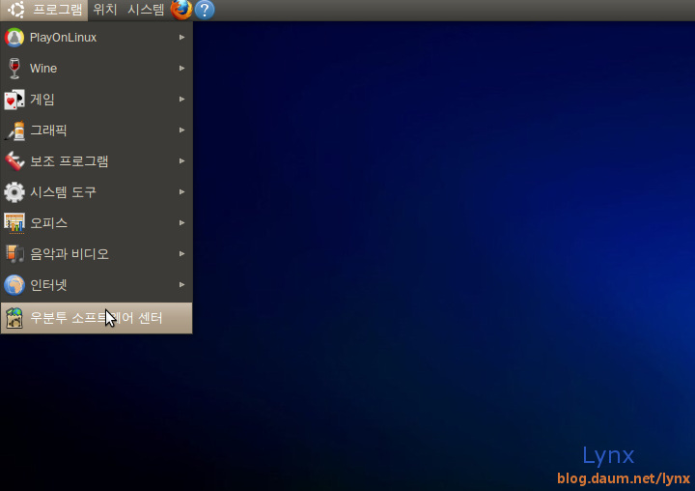The image size is (695, 491).
Task: Click the Ubuntu logo icon in the panel
Action: [16, 10]
